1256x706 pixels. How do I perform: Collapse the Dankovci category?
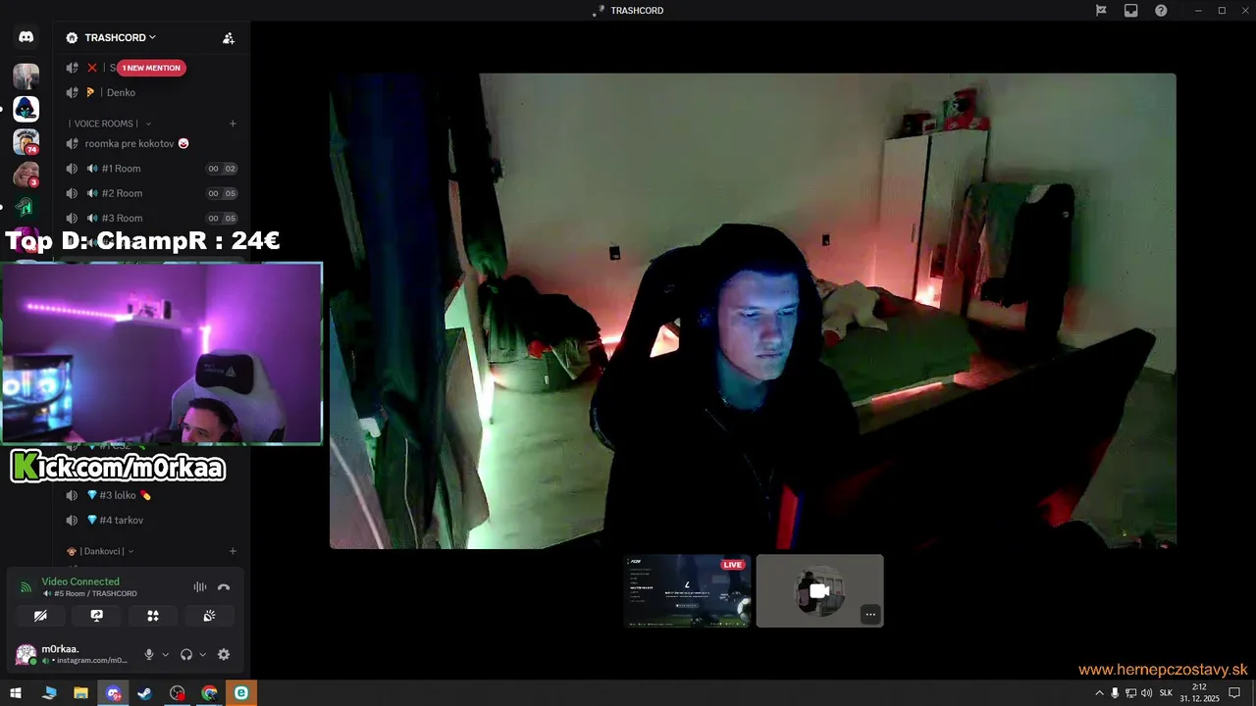(100, 551)
